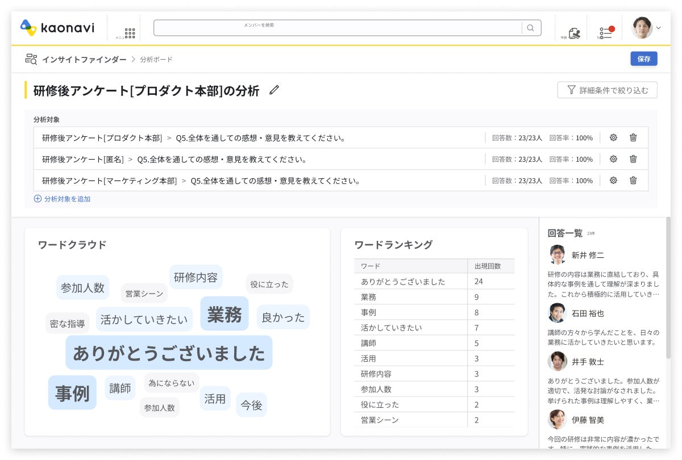The width and height of the screenshot is (682, 460).
Task: Click 新井 修二 avatar in response list
Action: pos(558,255)
